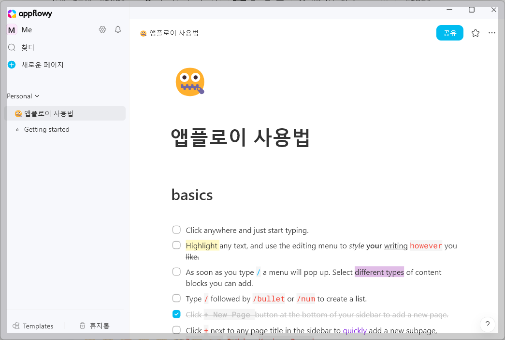
Task: Click the purple-highlighted 'different types'
Action: click(379, 272)
